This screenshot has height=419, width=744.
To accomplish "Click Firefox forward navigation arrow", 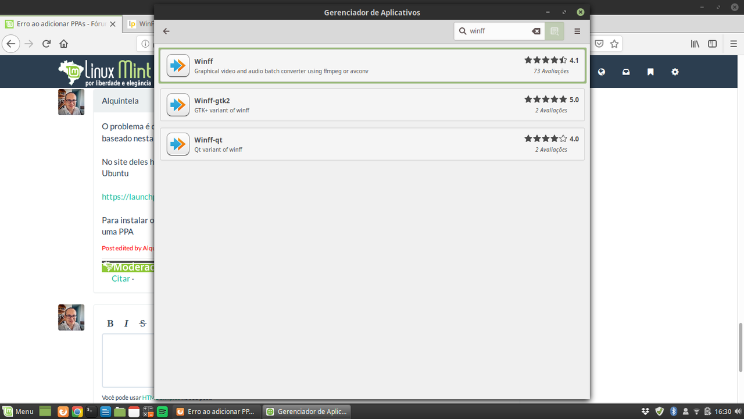I will pos(29,44).
